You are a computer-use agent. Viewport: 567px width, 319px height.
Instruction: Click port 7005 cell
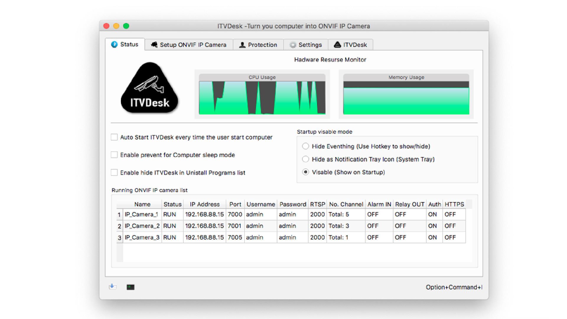pyautogui.click(x=235, y=237)
